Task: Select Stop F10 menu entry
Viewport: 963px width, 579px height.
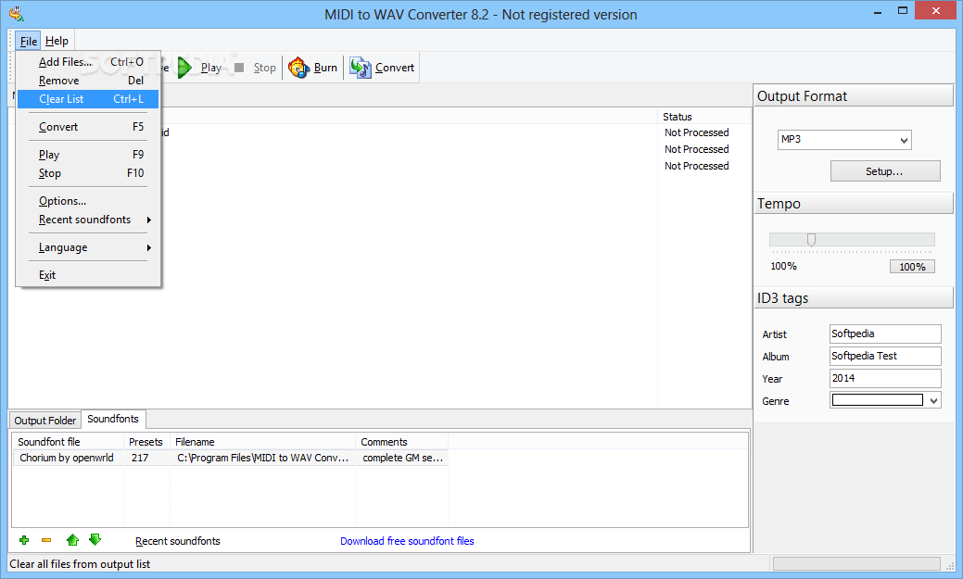Action: (88, 173)
